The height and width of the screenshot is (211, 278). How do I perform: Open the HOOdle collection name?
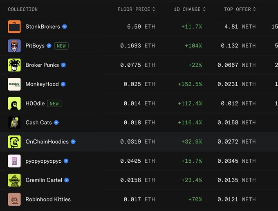coord(35,103)
